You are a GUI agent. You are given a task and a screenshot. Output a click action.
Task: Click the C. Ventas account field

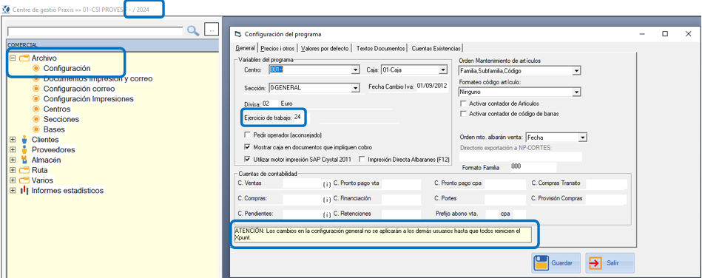coord(302,183)
